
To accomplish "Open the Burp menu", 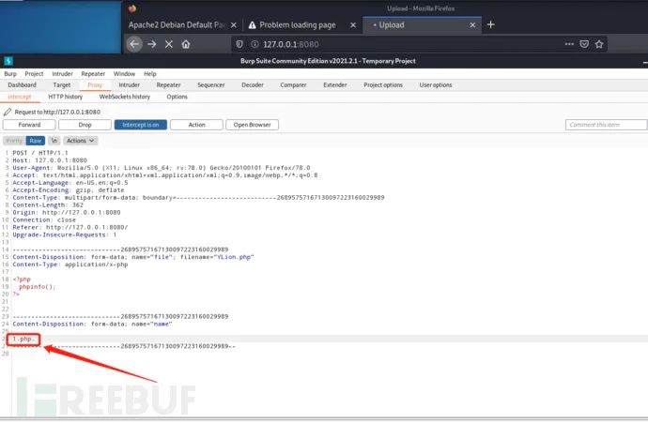I will (10, 74).
